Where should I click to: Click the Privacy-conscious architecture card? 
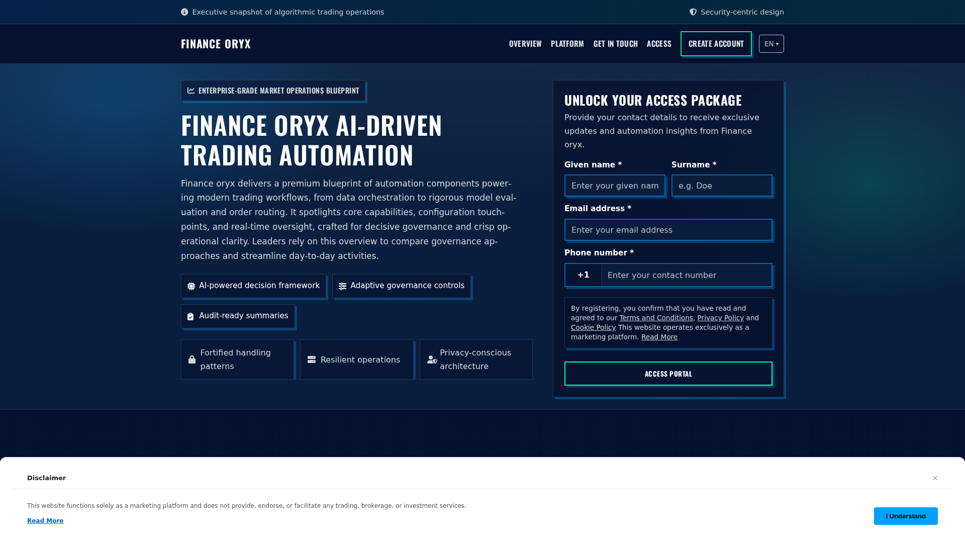476,359
